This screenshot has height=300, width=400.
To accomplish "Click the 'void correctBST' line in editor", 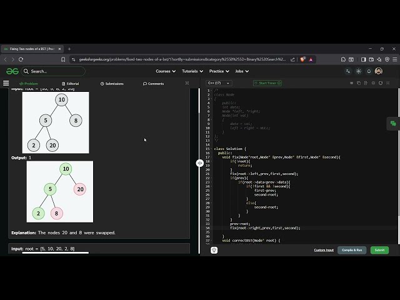I will click(x=251, y=240).
